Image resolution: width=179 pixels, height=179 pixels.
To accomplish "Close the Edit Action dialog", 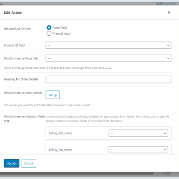I will point(169,12).
